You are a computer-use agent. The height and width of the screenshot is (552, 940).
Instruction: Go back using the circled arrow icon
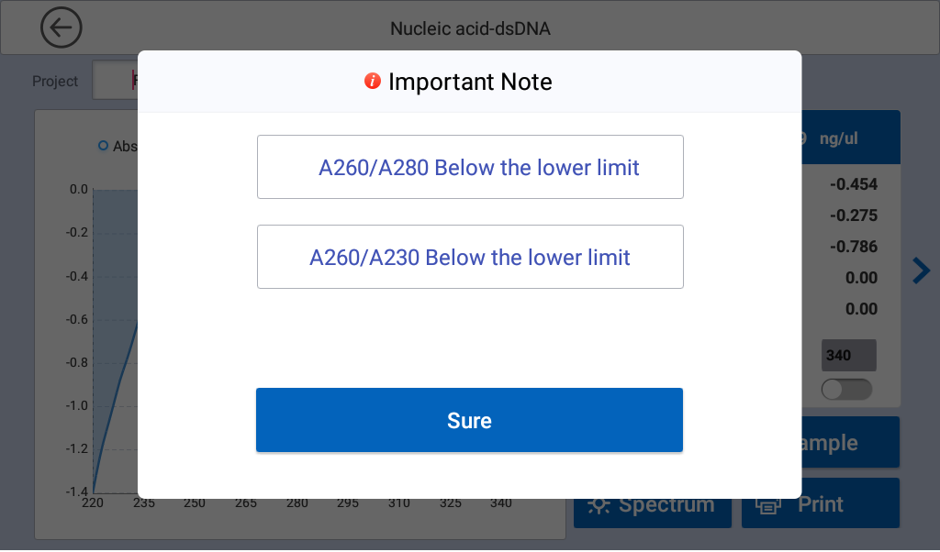[62, 28]
